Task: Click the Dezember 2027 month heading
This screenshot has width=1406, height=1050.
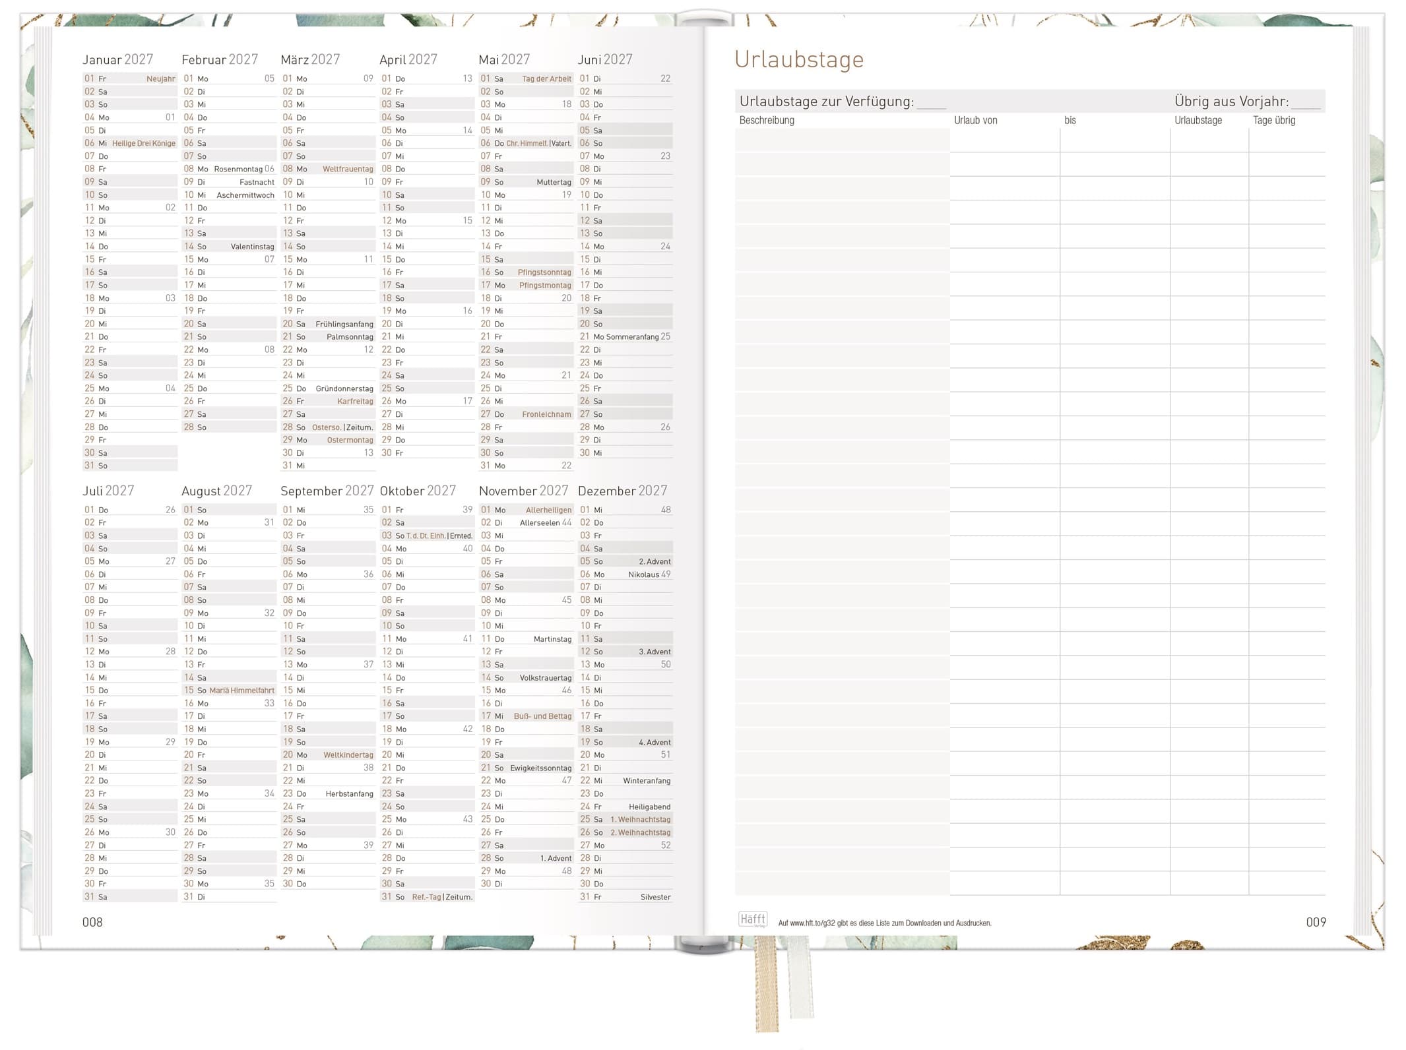Action: pos(622,491)
